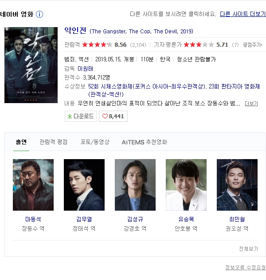
Task: Click the green download arrow icon
Action: click(x=70, y=116)
